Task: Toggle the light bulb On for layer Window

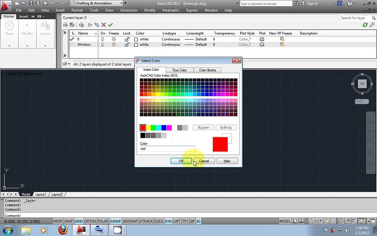Action: tap(102, 45)
